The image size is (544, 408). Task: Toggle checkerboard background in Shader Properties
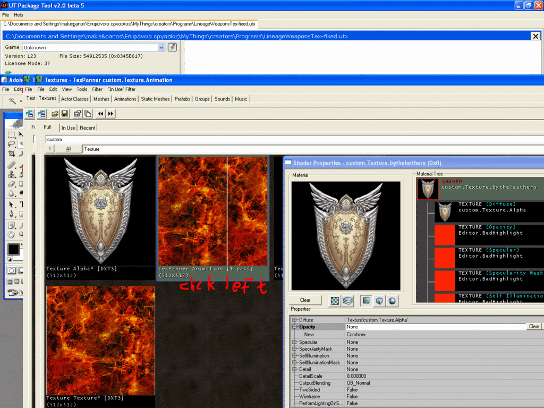click(335, 301)
